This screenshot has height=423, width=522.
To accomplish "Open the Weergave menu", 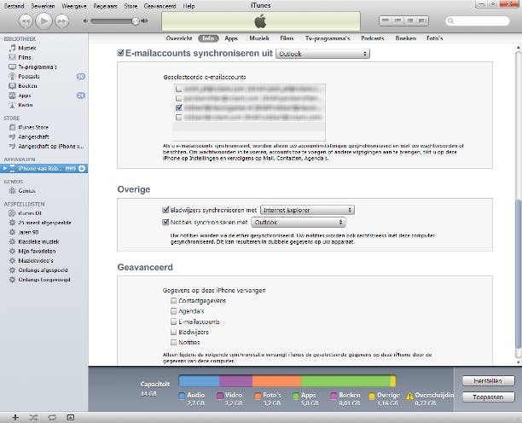I will (x=74, y=6).
